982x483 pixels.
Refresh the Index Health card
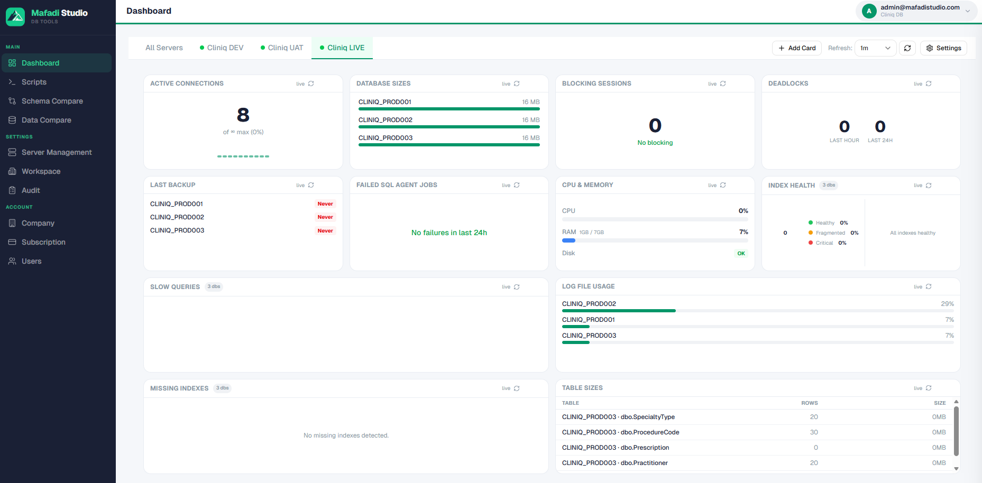pyautogui.click(x=929, y=185)
